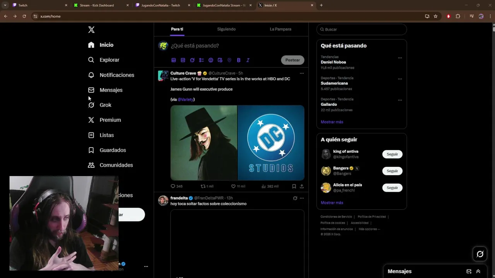View Culture Crave post analytics

[270, 186]
